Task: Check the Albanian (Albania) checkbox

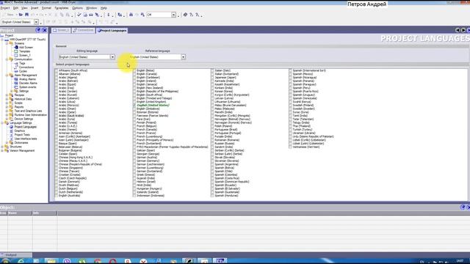Action: 57,74
